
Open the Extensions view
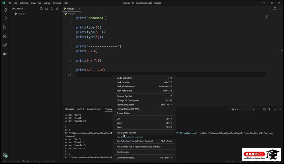pos(5,45)
